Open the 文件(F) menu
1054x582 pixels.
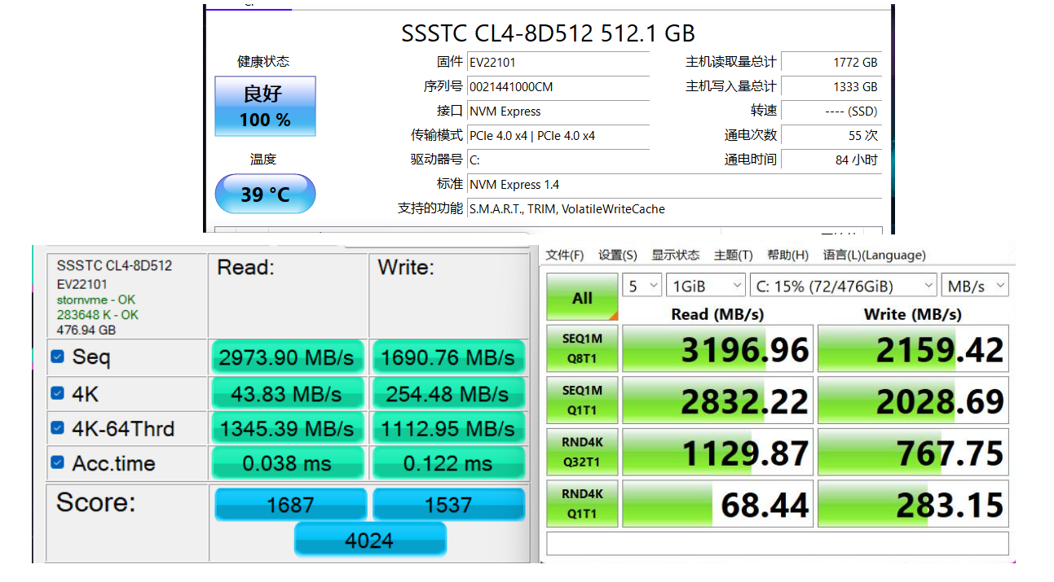coord(565,255)
